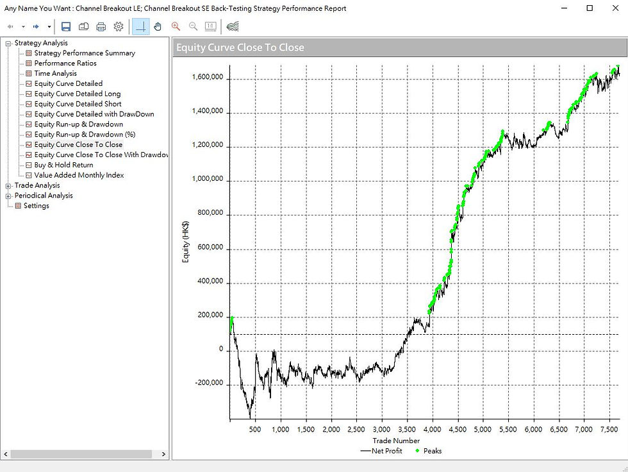
Task: Expand the Trade Analysis tree node
Action: (8, 186)
